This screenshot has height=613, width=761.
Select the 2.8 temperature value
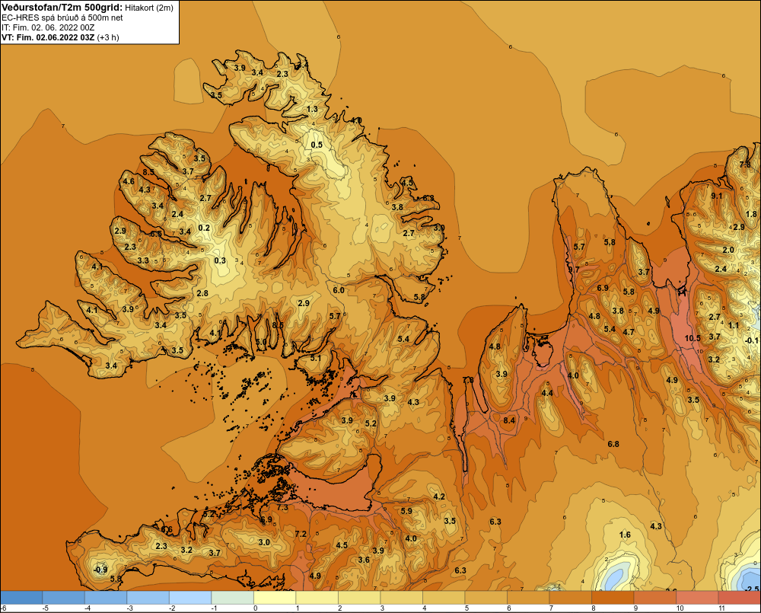pos(202,293)
